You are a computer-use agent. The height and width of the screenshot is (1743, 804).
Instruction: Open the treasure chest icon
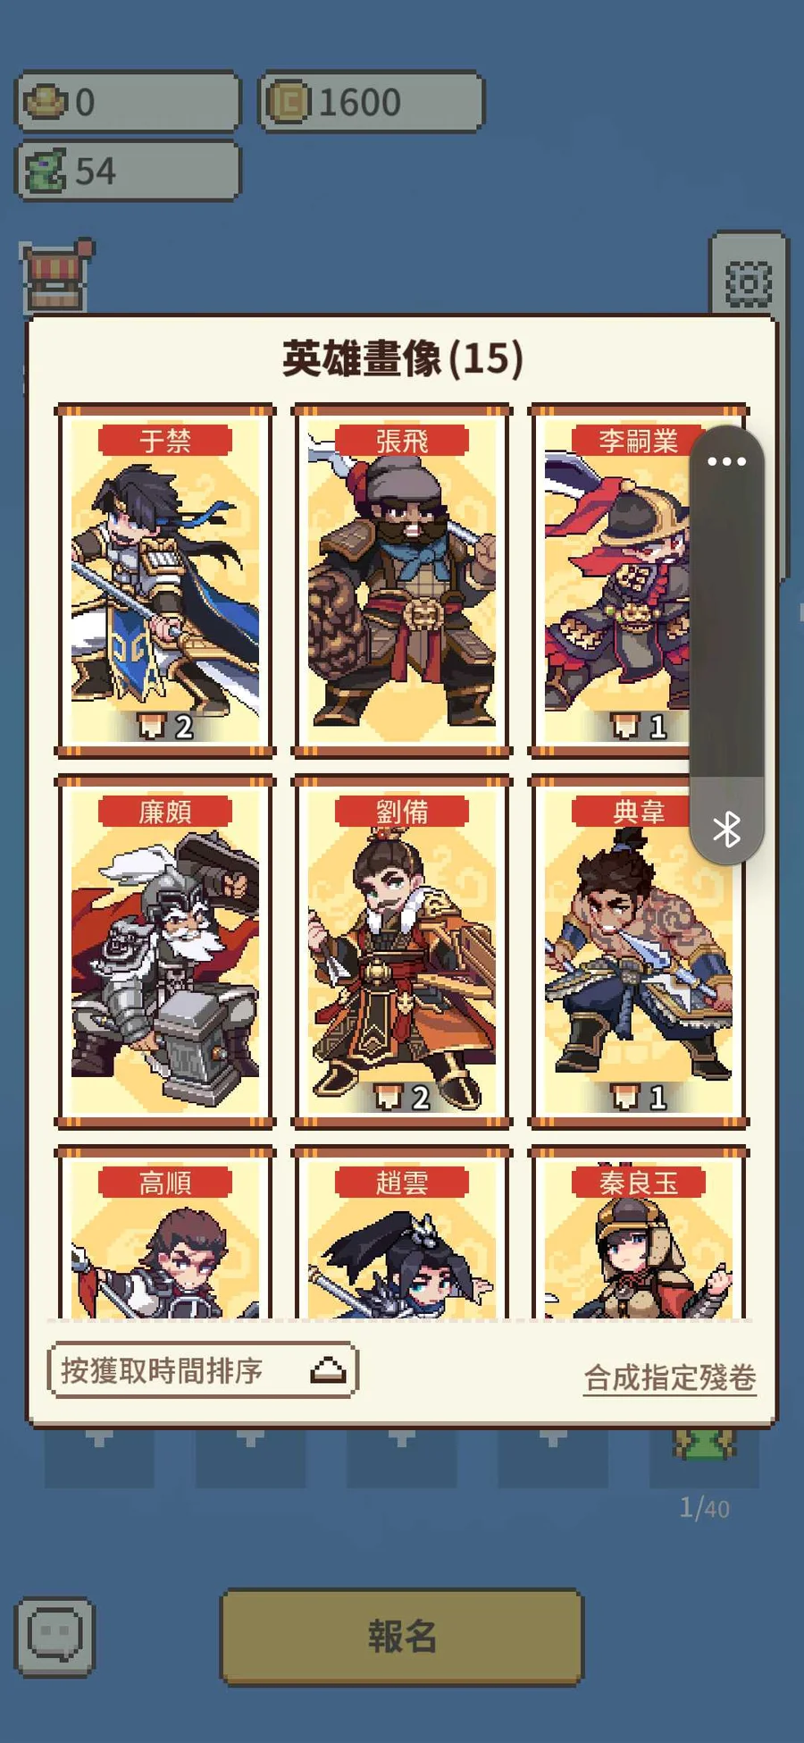coord(55,274)
